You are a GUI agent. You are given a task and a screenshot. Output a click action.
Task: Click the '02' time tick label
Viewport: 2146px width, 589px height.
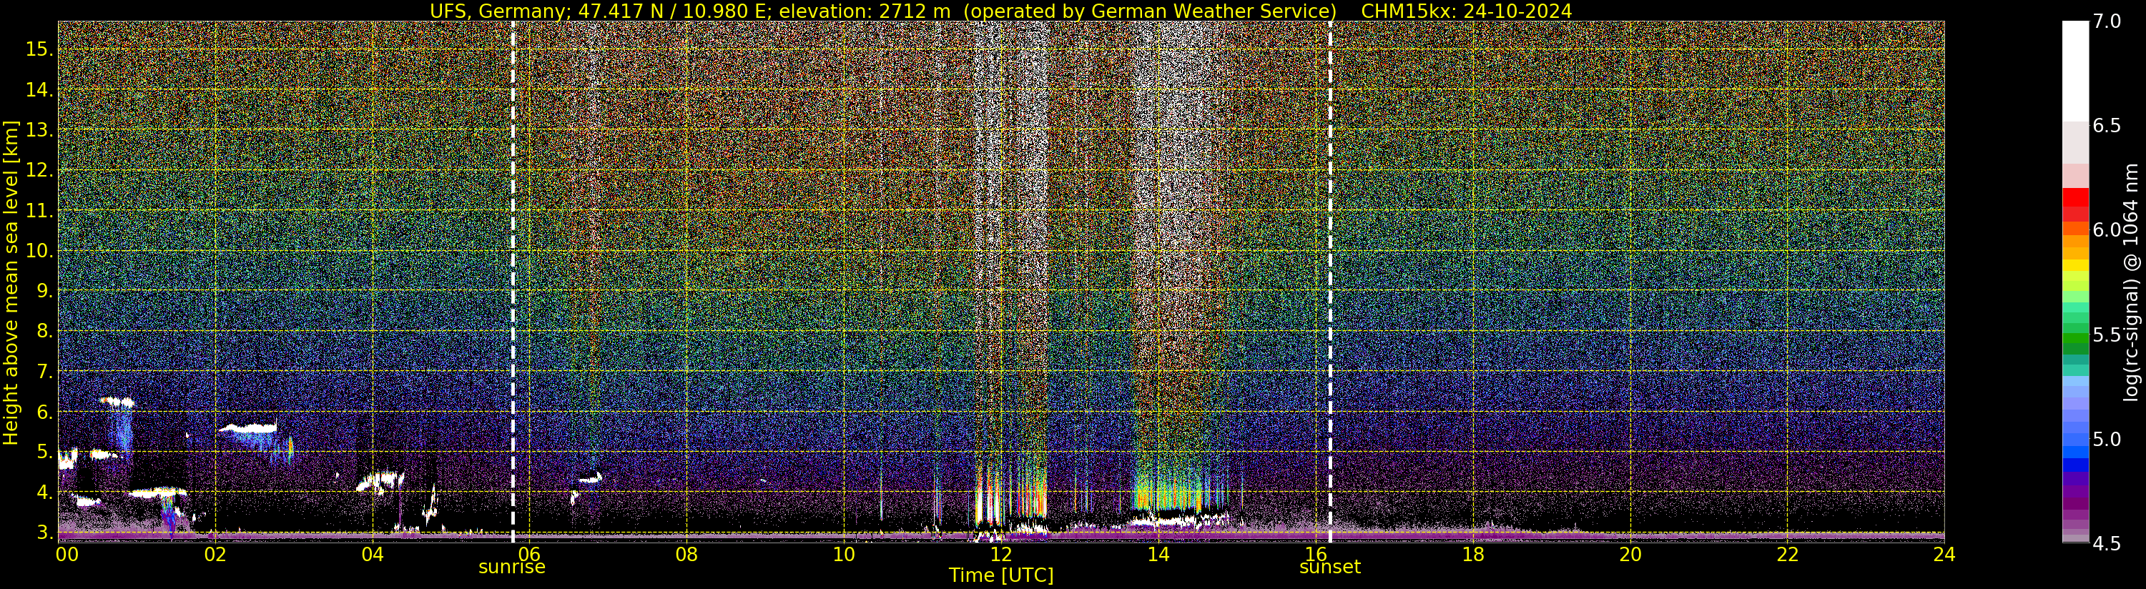[x=215, y=554]
